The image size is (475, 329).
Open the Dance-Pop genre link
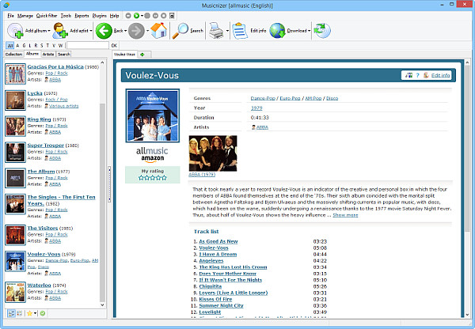pos(263,98)
